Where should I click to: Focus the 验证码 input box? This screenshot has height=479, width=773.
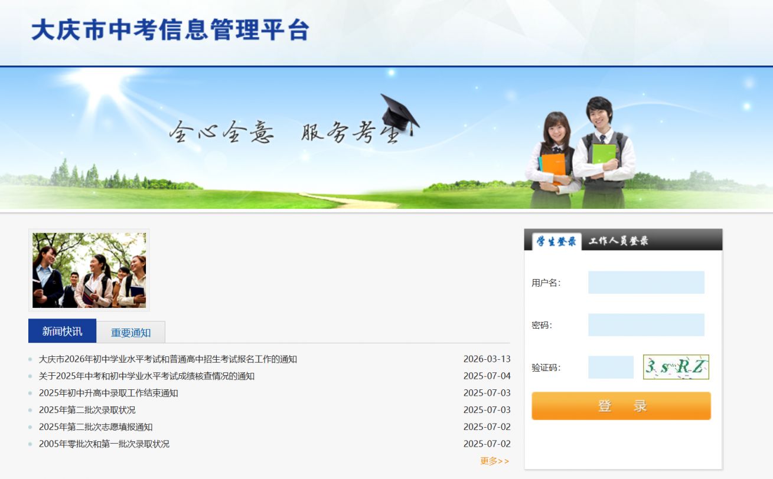(x=611, y=367)
